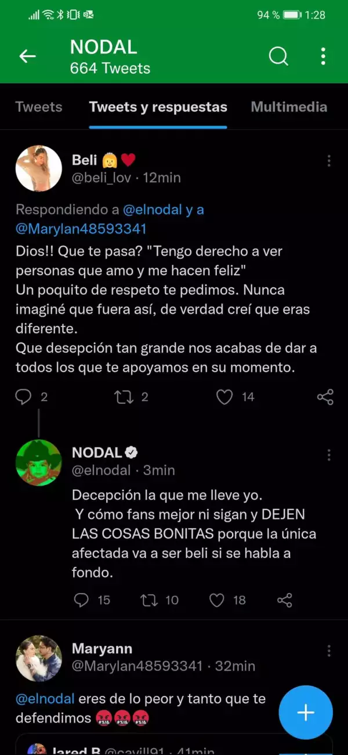348x755 pixels.
Task: Reply to NODAL's tweet
Action: pyautogui.click(x=82, y=600)
